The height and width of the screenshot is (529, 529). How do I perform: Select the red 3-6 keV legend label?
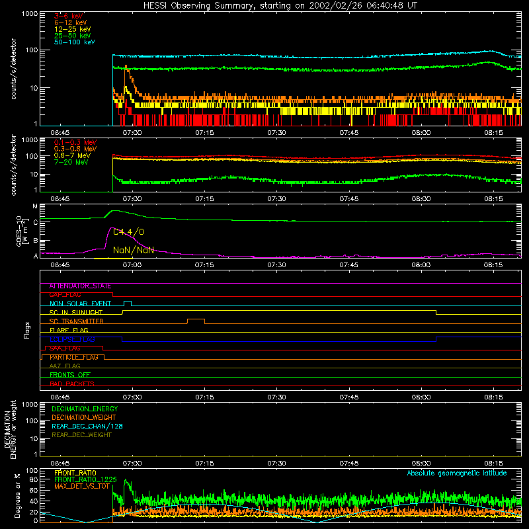[69, 16]
